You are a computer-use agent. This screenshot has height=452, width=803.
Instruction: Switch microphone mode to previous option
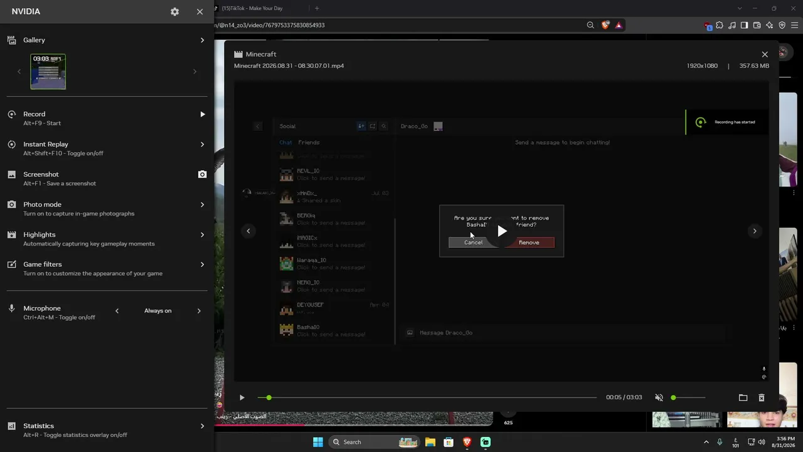pyautogui.click(x=117, y=311)
